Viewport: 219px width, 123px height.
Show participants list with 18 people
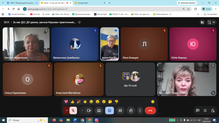point(211,22)
